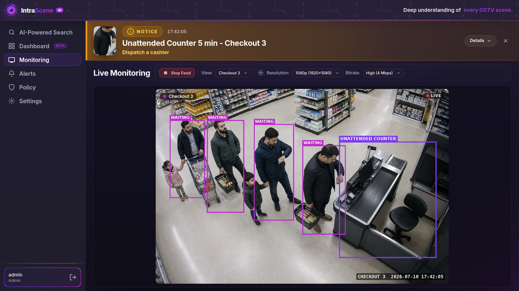Dismiss the Unattended Counter notice
This screenshot has height=291, width=519.
point(505,41)
